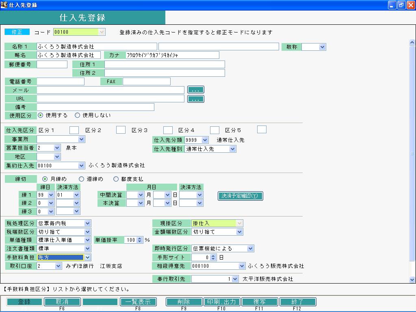Open the 即時発行区分 dropdown
The image size is (416, 312).
(250, 248)
